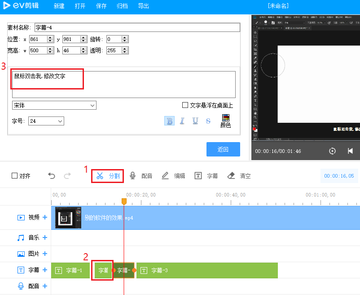Increase the 透明 opacity value
This screenshot has height=295, width=360.
(123, 48)
